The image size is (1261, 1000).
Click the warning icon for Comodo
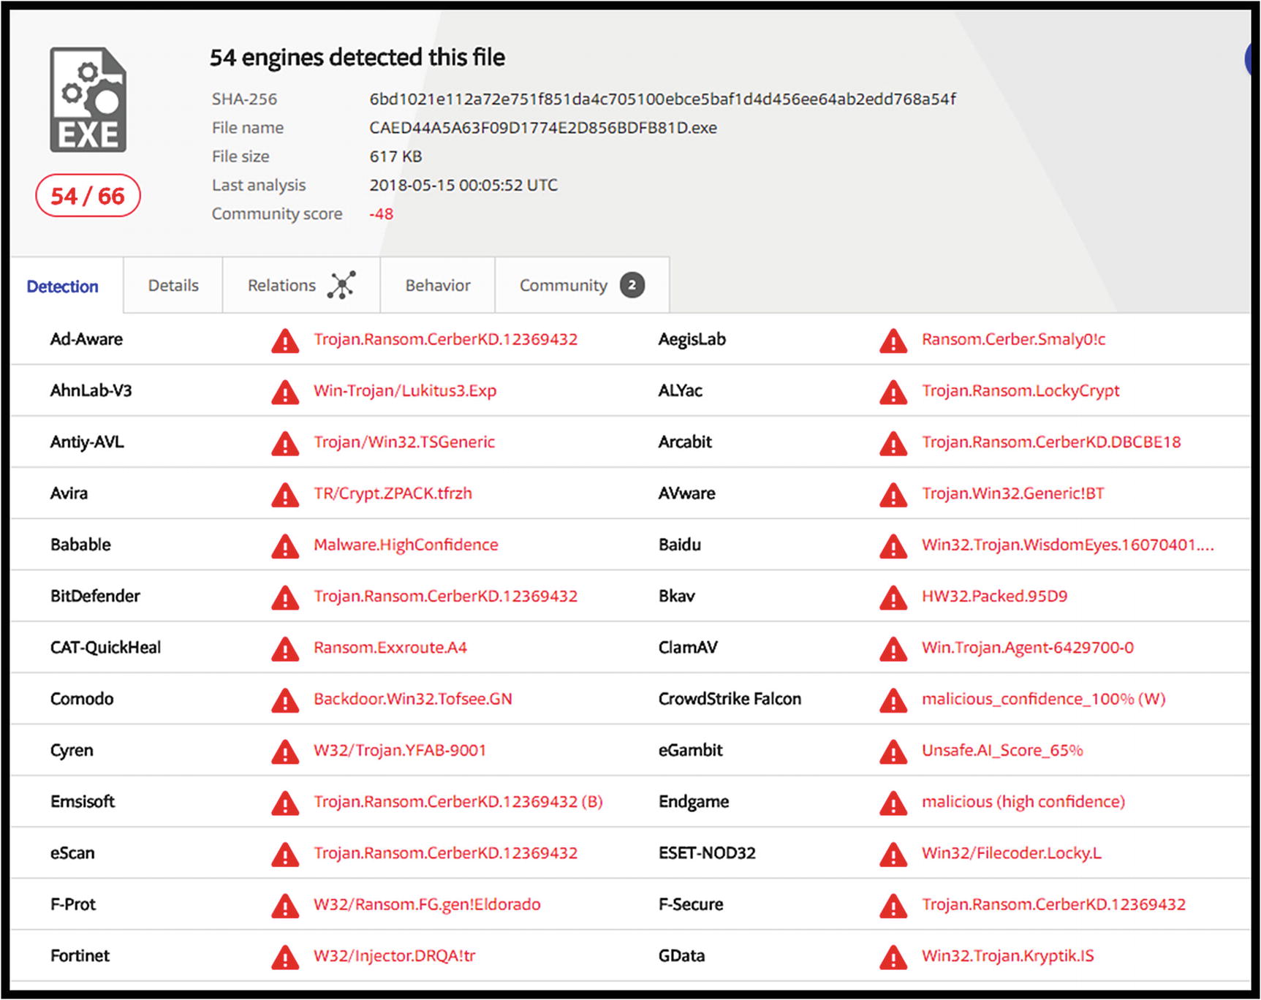(285, 700)
